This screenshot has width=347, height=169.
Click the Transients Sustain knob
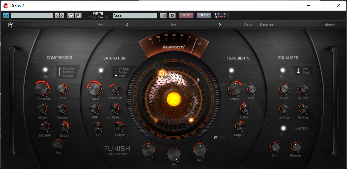tap(245, 108)
